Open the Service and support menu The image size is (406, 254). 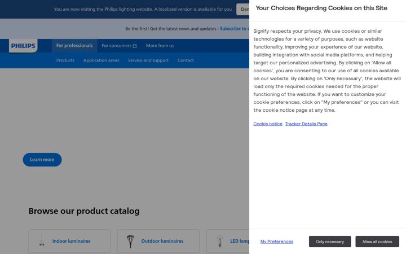pyautogui.click(x=148, y=60)
